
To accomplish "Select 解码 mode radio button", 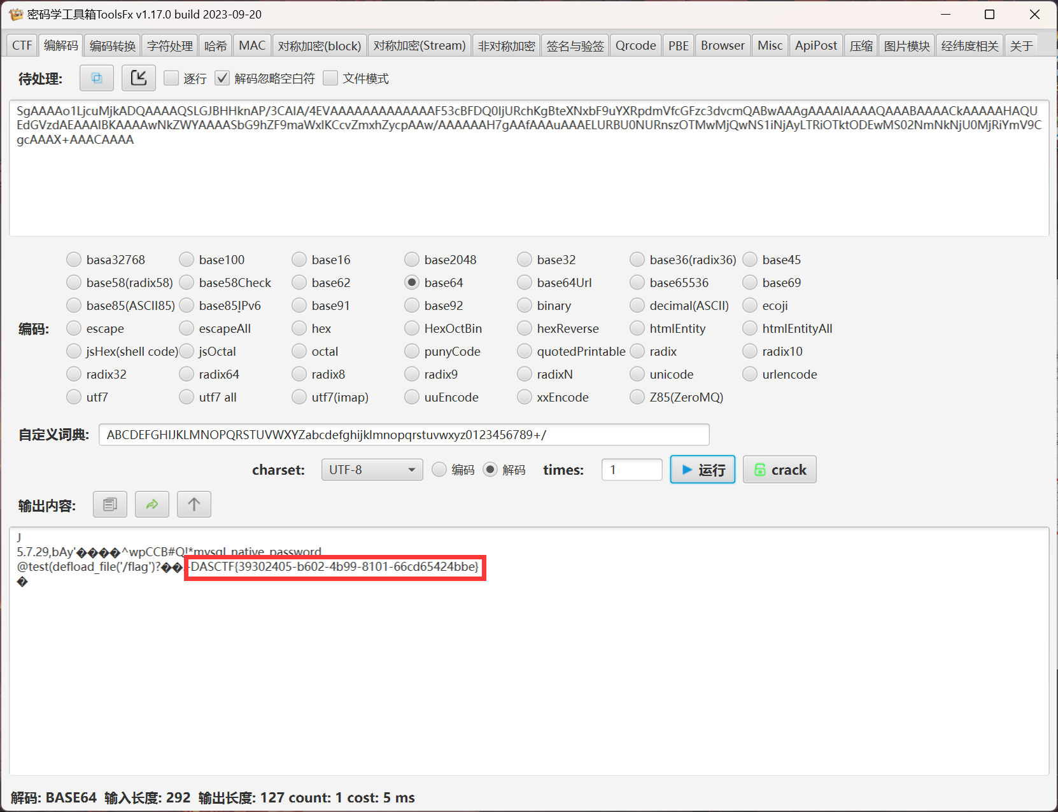I will tap(490, 470).
